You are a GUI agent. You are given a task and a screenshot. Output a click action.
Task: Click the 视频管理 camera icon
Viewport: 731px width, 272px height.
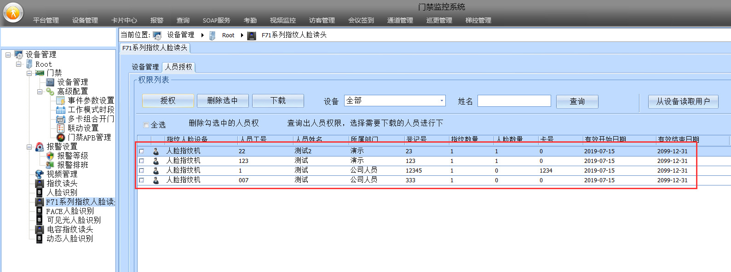click(x=40, y=174)
